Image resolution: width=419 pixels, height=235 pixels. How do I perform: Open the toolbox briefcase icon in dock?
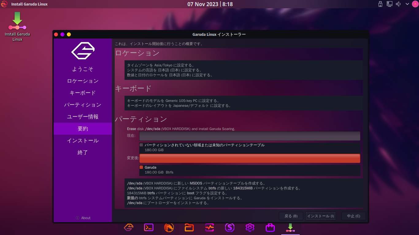(x=270, y=227)
